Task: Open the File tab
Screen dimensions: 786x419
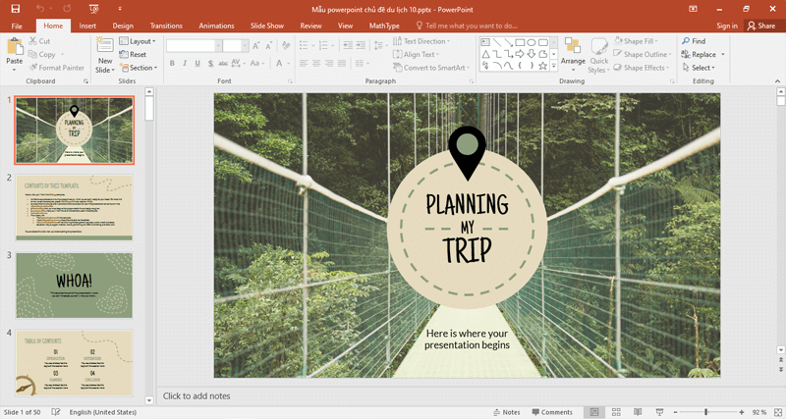Action: [x=17, y=26]
